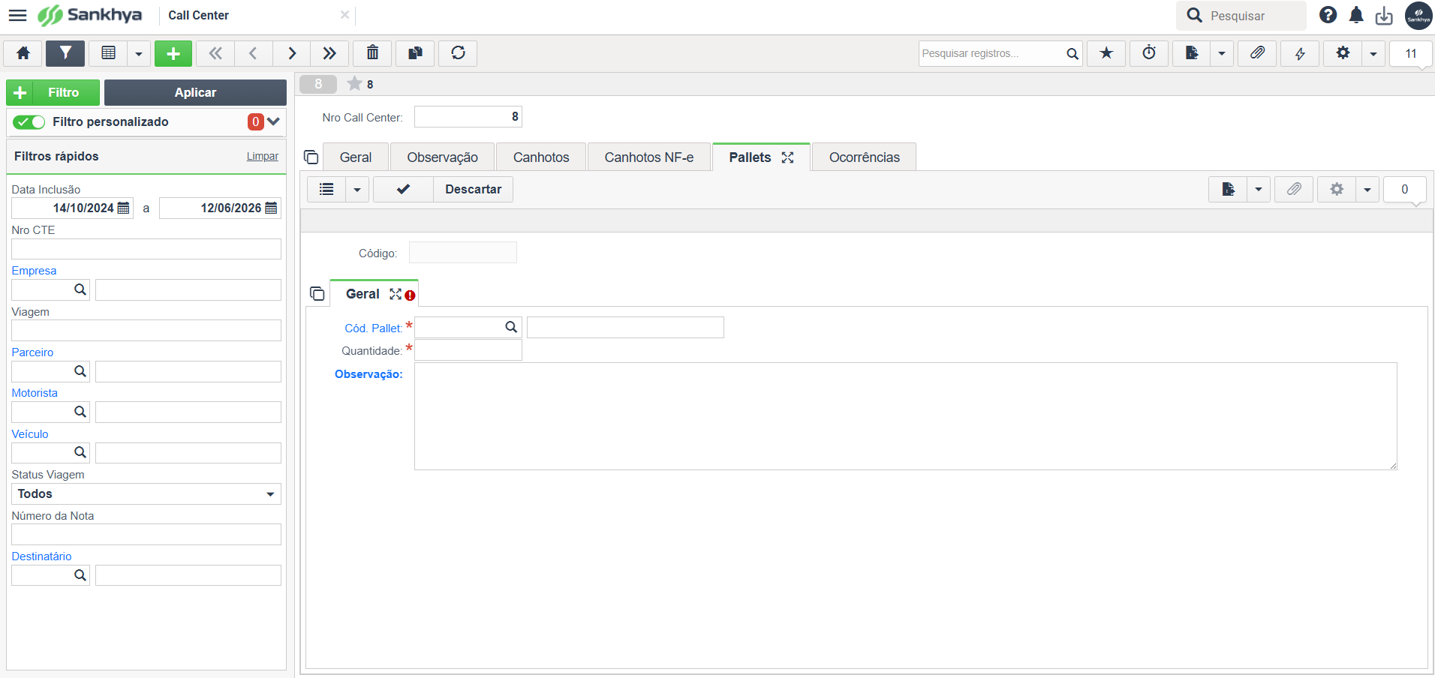Open attachments paperclip in main toolbar
The image size is (1435, 678).
coord(1257,53)
